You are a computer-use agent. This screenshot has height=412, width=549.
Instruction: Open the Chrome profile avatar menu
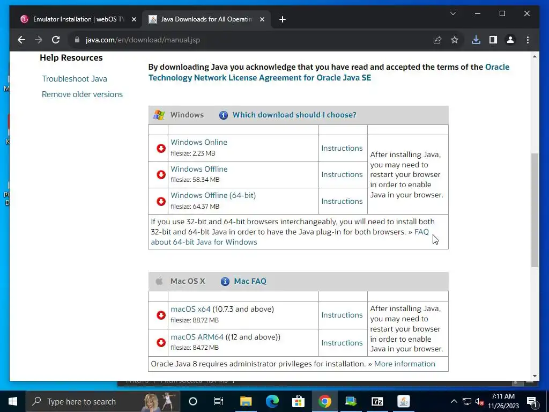(x=510, y=40)
